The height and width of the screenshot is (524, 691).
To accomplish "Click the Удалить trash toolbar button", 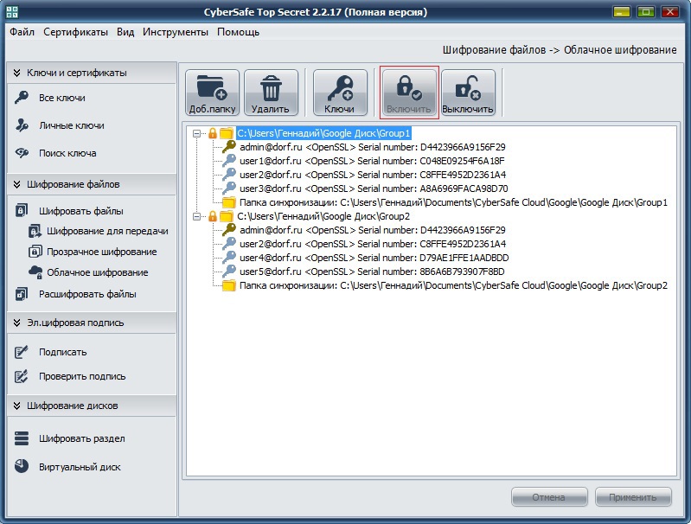I will tap(271, 93).
